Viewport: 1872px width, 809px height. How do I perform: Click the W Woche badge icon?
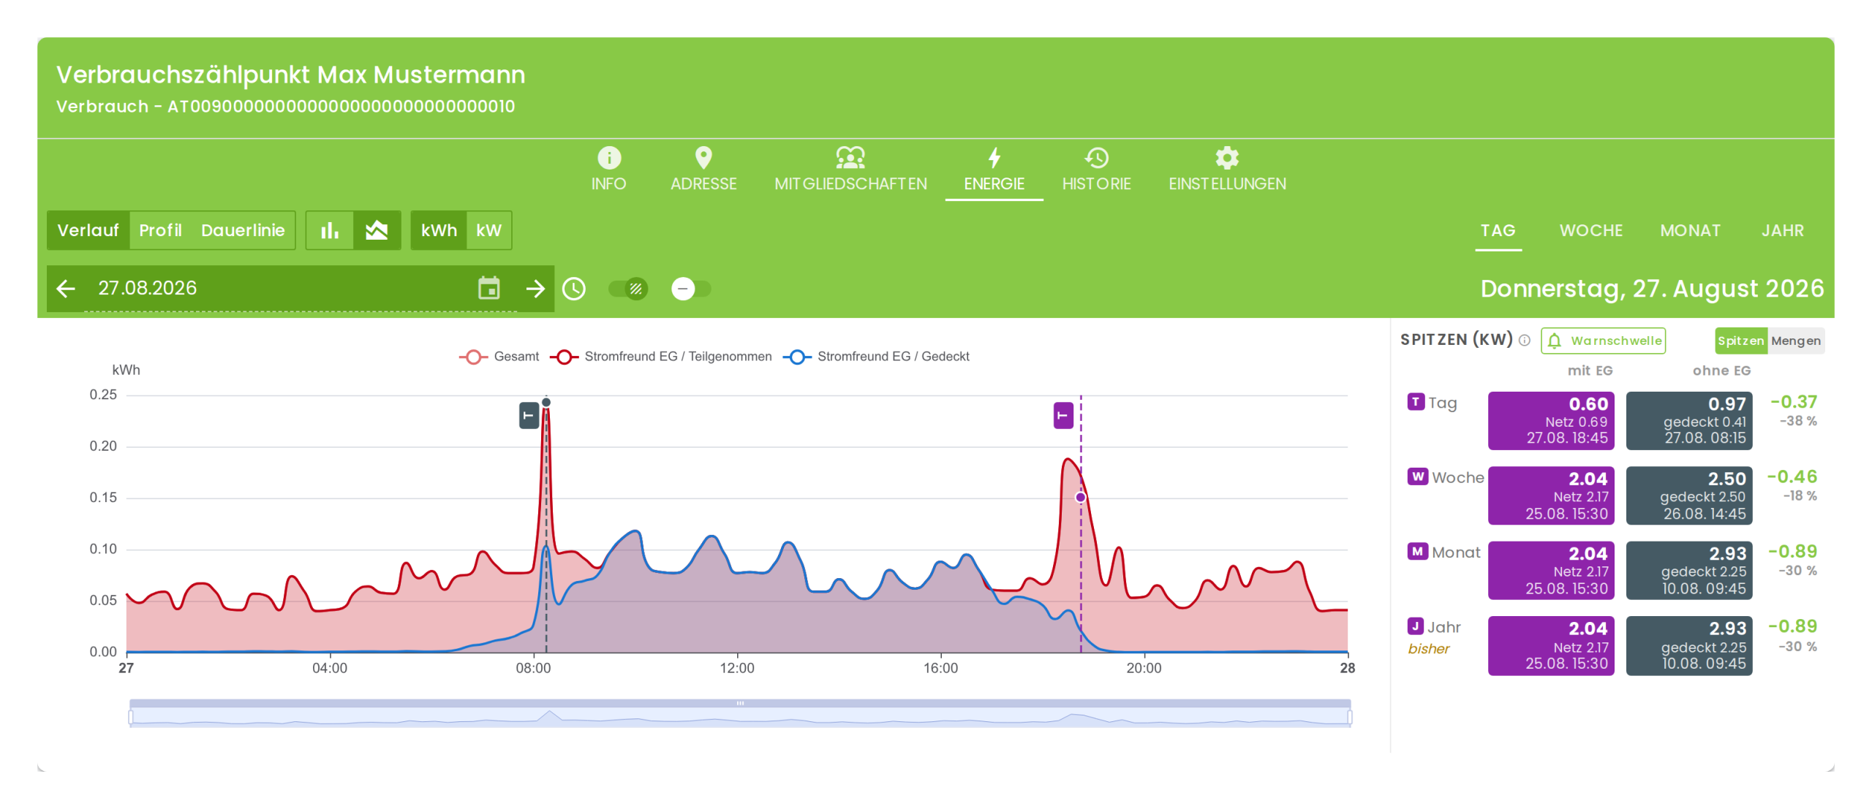(x=1418, y=476)
